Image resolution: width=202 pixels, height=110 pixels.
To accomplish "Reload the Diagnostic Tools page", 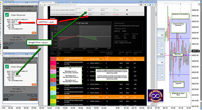I will pyautogui.click(x=45, y=5).
